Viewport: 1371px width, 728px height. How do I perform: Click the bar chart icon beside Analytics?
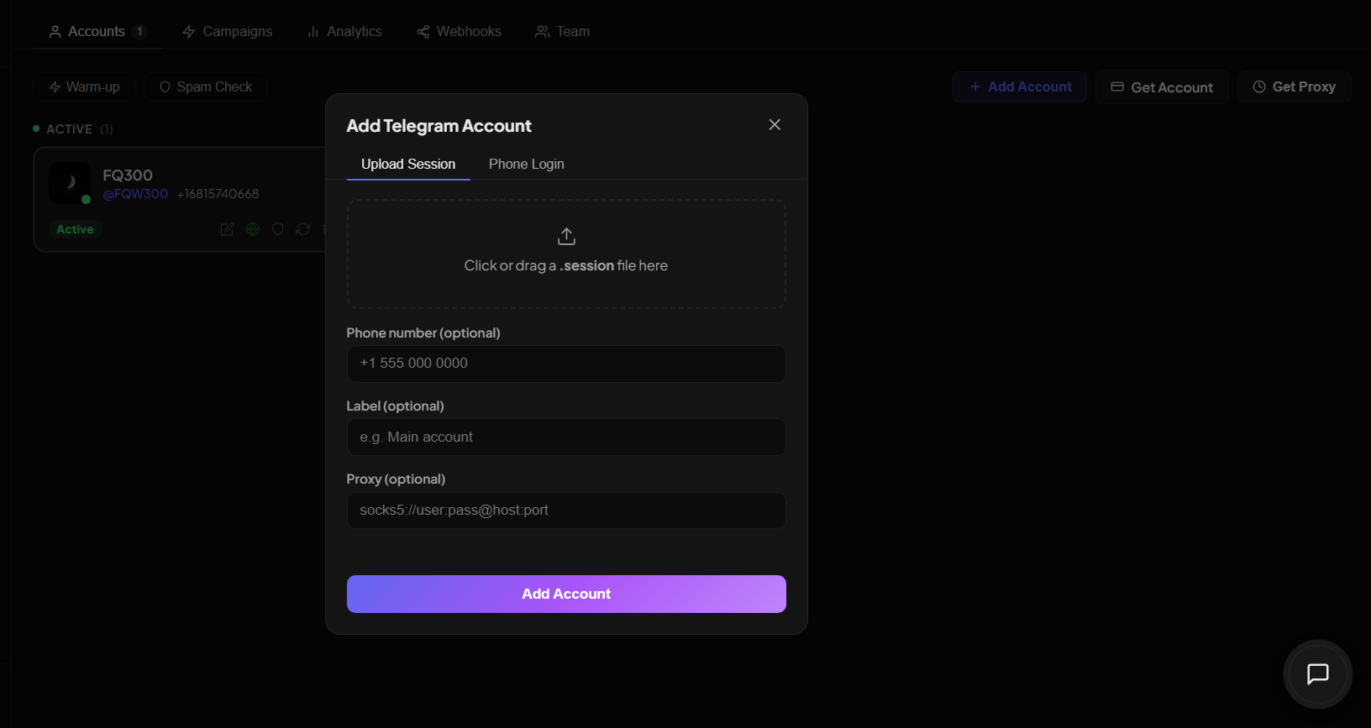[x=313, y=32]
